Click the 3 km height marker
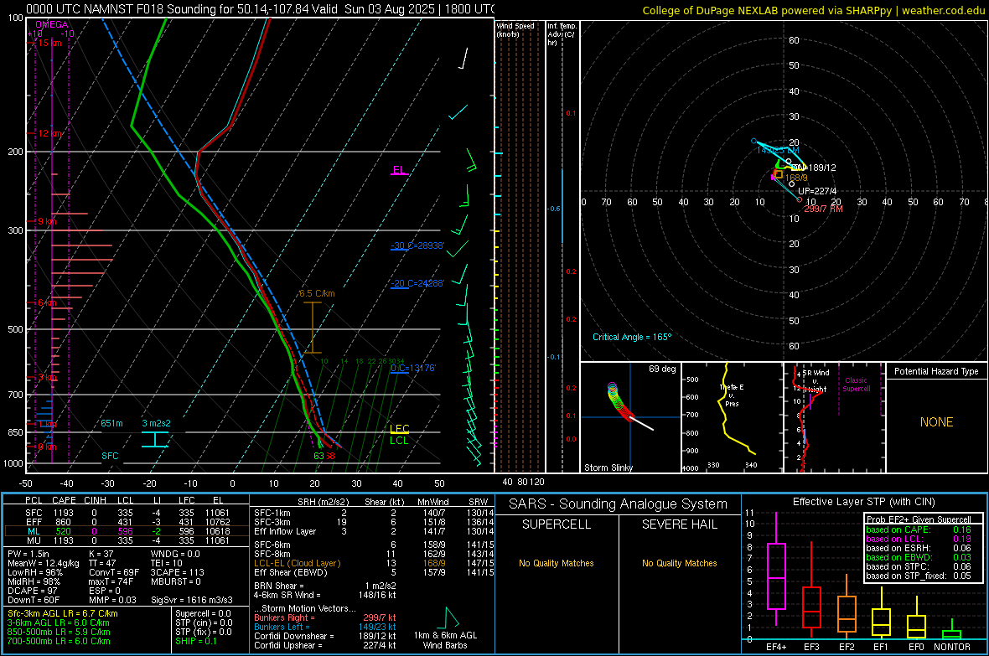The width and height of the screenshot is (989, 656). (x=47, y=377)
